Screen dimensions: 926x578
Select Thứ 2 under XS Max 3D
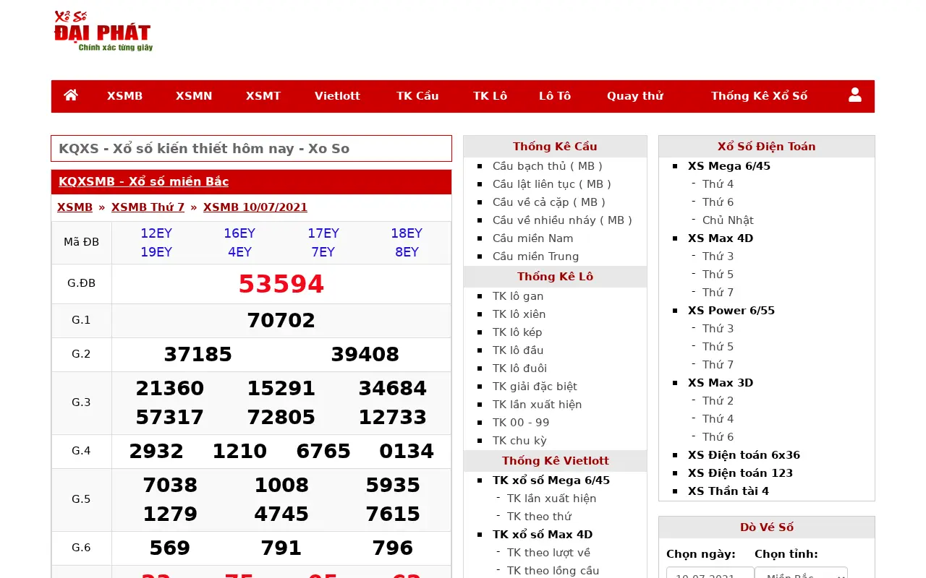pyautogui.click(x=718, y=401)
